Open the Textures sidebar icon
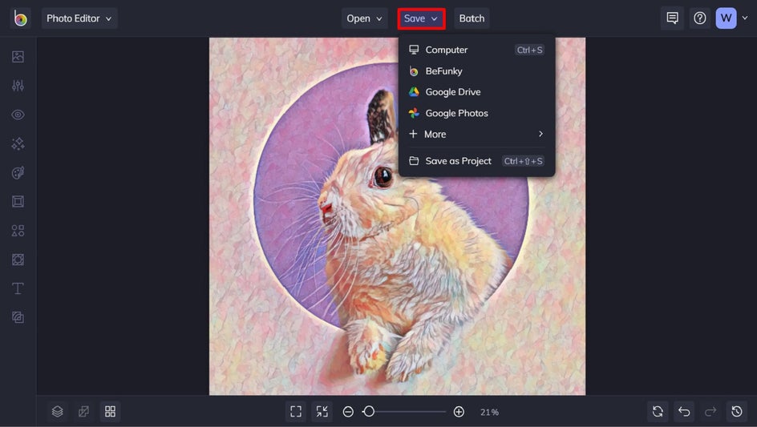The image size is (757, 427). (x=18, y=317)
